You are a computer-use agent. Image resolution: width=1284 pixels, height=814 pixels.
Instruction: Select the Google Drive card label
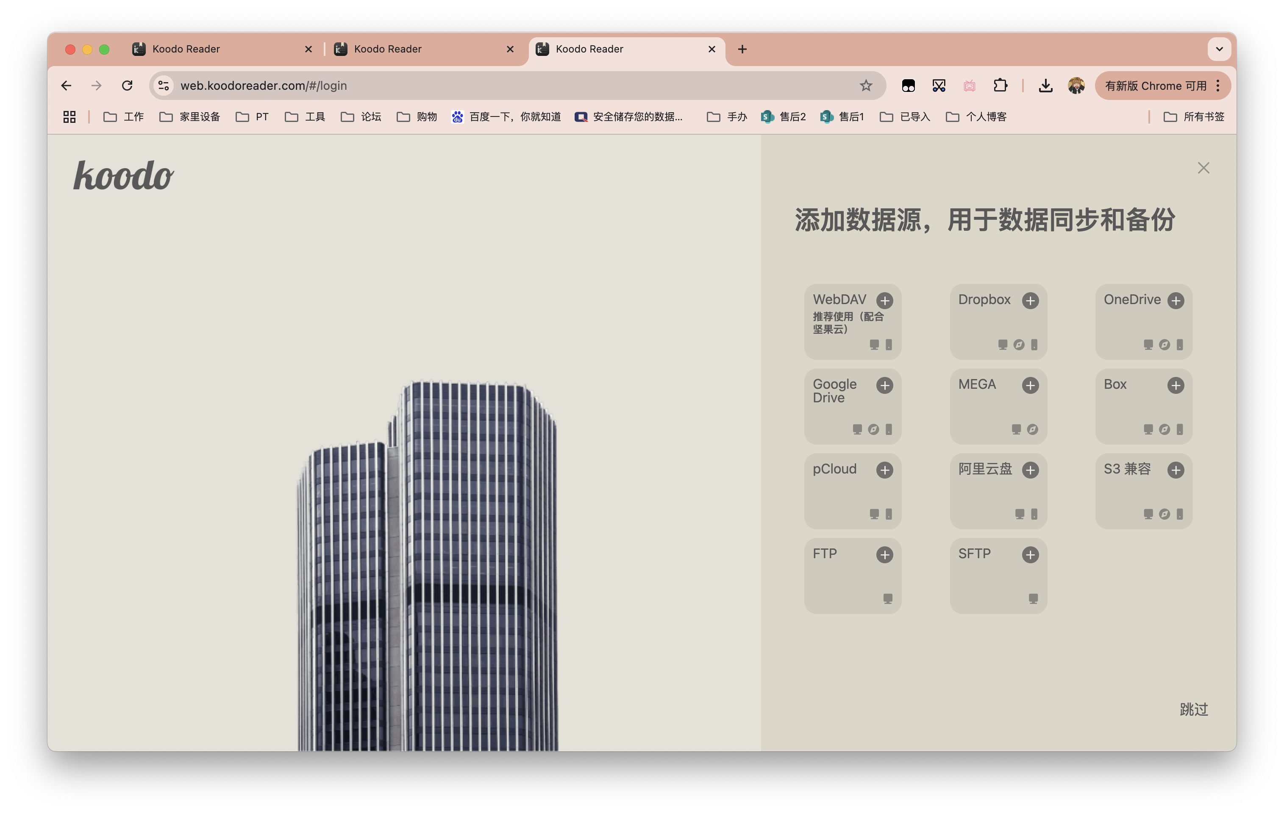coord(834,391)
